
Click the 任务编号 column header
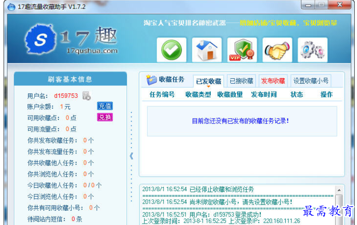click(162, 94)
